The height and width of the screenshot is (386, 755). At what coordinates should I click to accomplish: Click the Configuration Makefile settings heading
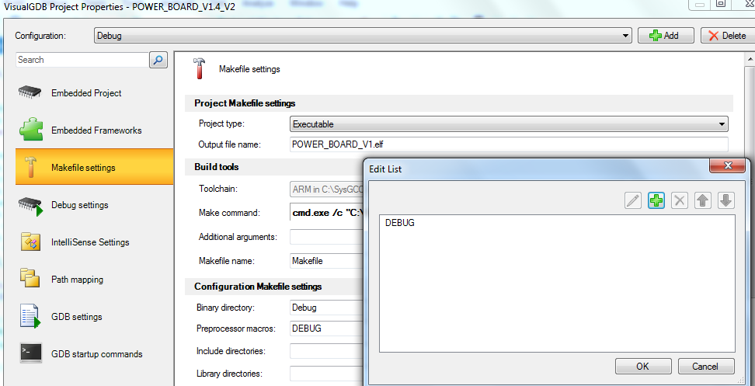click(258, 287)
